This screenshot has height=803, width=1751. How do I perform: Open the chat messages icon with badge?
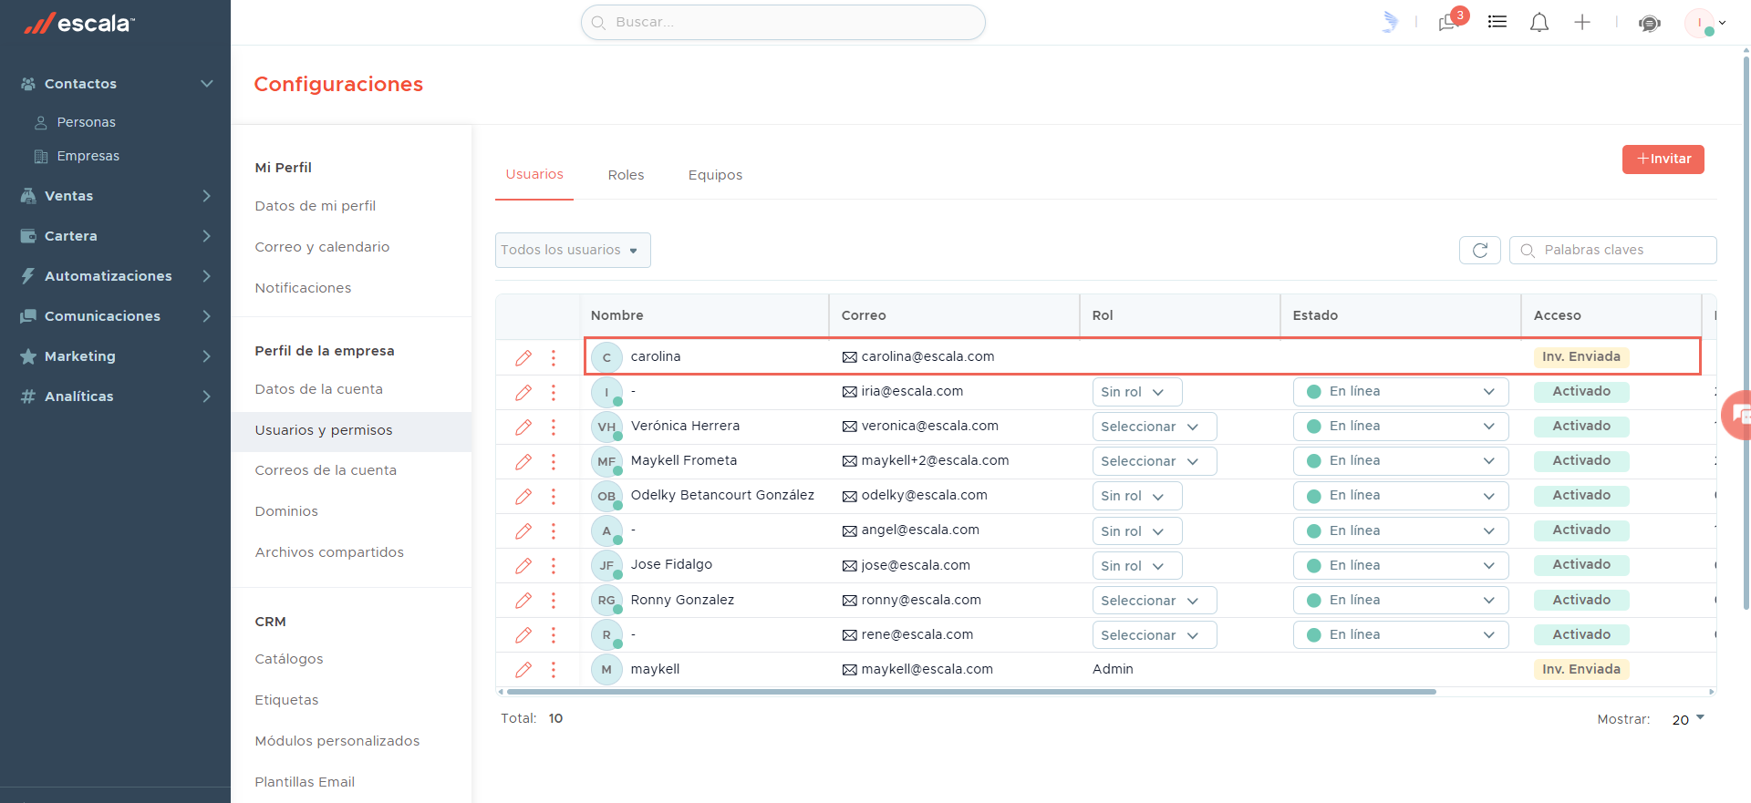pos(1449,22)
